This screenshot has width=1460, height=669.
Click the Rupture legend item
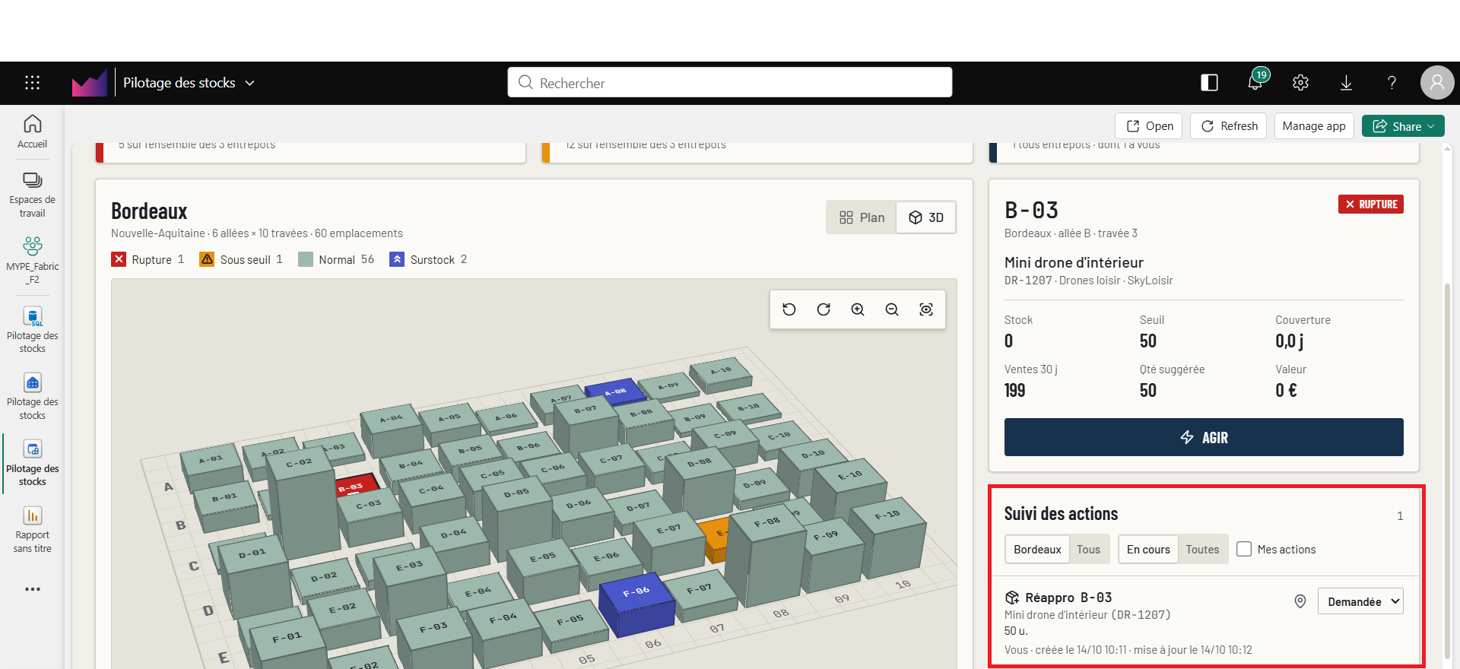click(x=148, y=259)
